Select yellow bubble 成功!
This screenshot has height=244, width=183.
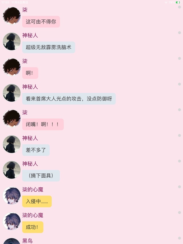tap(33, 227)
